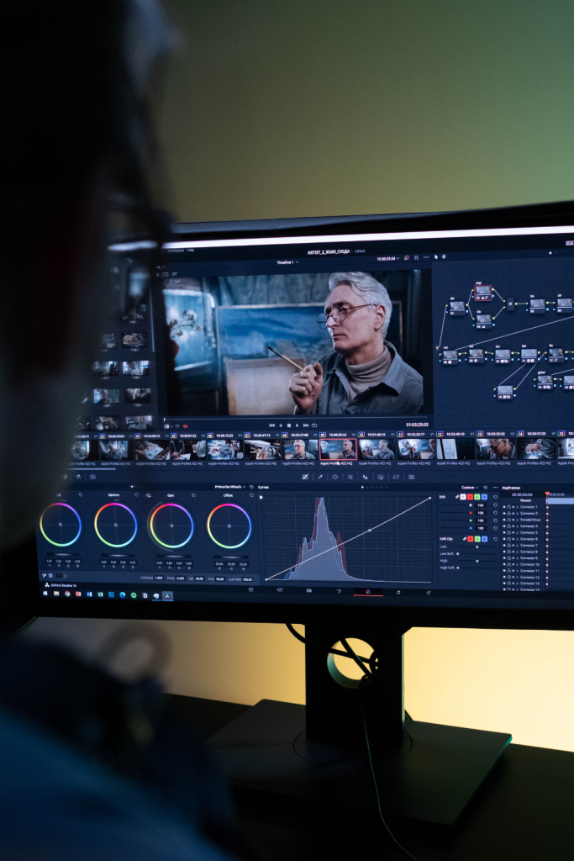The width and height of the screenshot is (574, 861).
Task: Open the Custom curves mode dropdown
Action: (471, 487)
